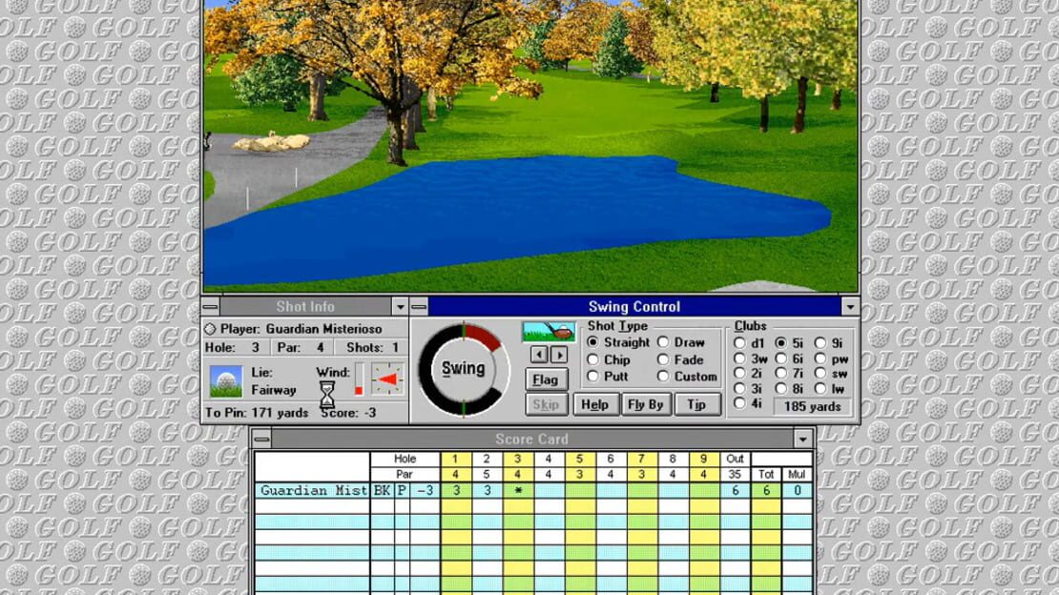Click the Tip button
Screen dimensions: 1059x595
click(x=697, y=404)
